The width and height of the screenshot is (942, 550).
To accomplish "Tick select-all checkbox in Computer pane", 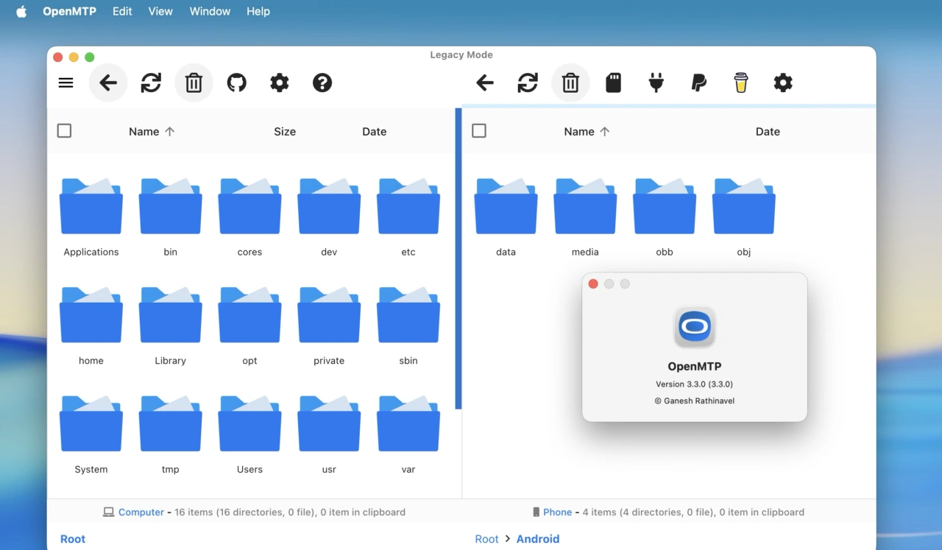I will 64,130.
